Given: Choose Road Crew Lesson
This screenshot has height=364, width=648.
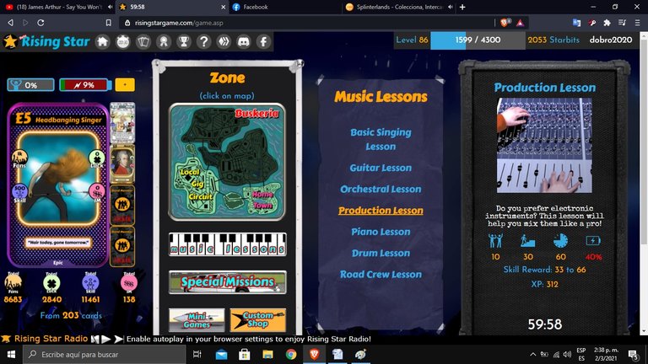Looking at the screenshot, I should click(x=381, y=275).
